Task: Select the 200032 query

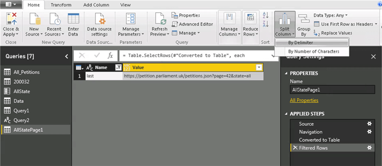Action: click(x=36, y=82)
